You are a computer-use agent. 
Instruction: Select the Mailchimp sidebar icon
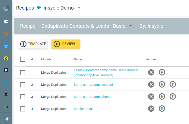[6, 58]
